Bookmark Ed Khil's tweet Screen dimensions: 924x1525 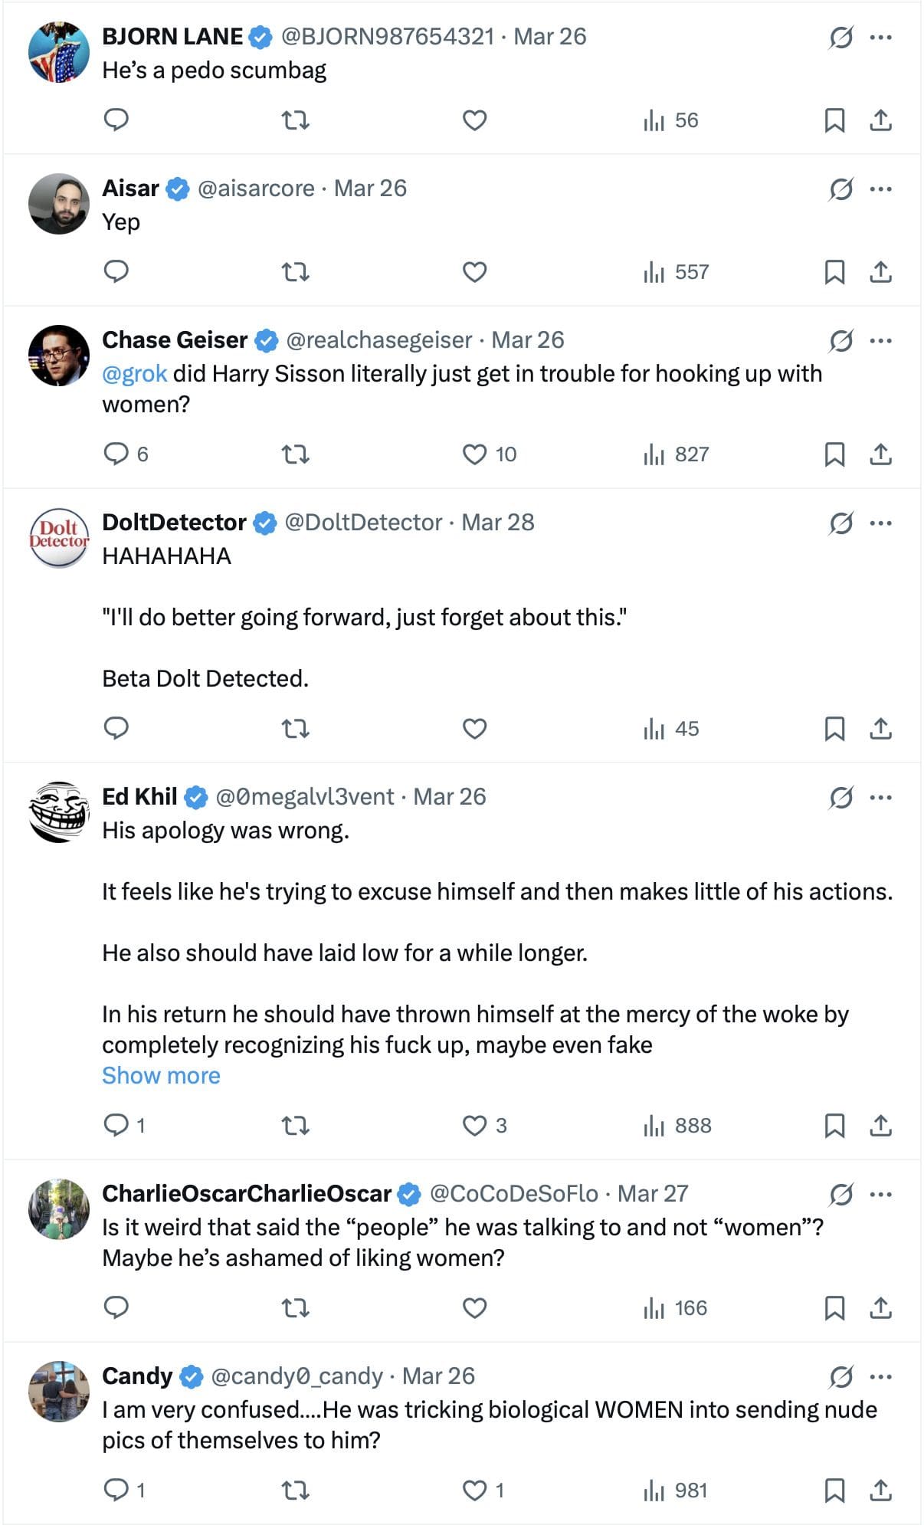(834, 1126)
